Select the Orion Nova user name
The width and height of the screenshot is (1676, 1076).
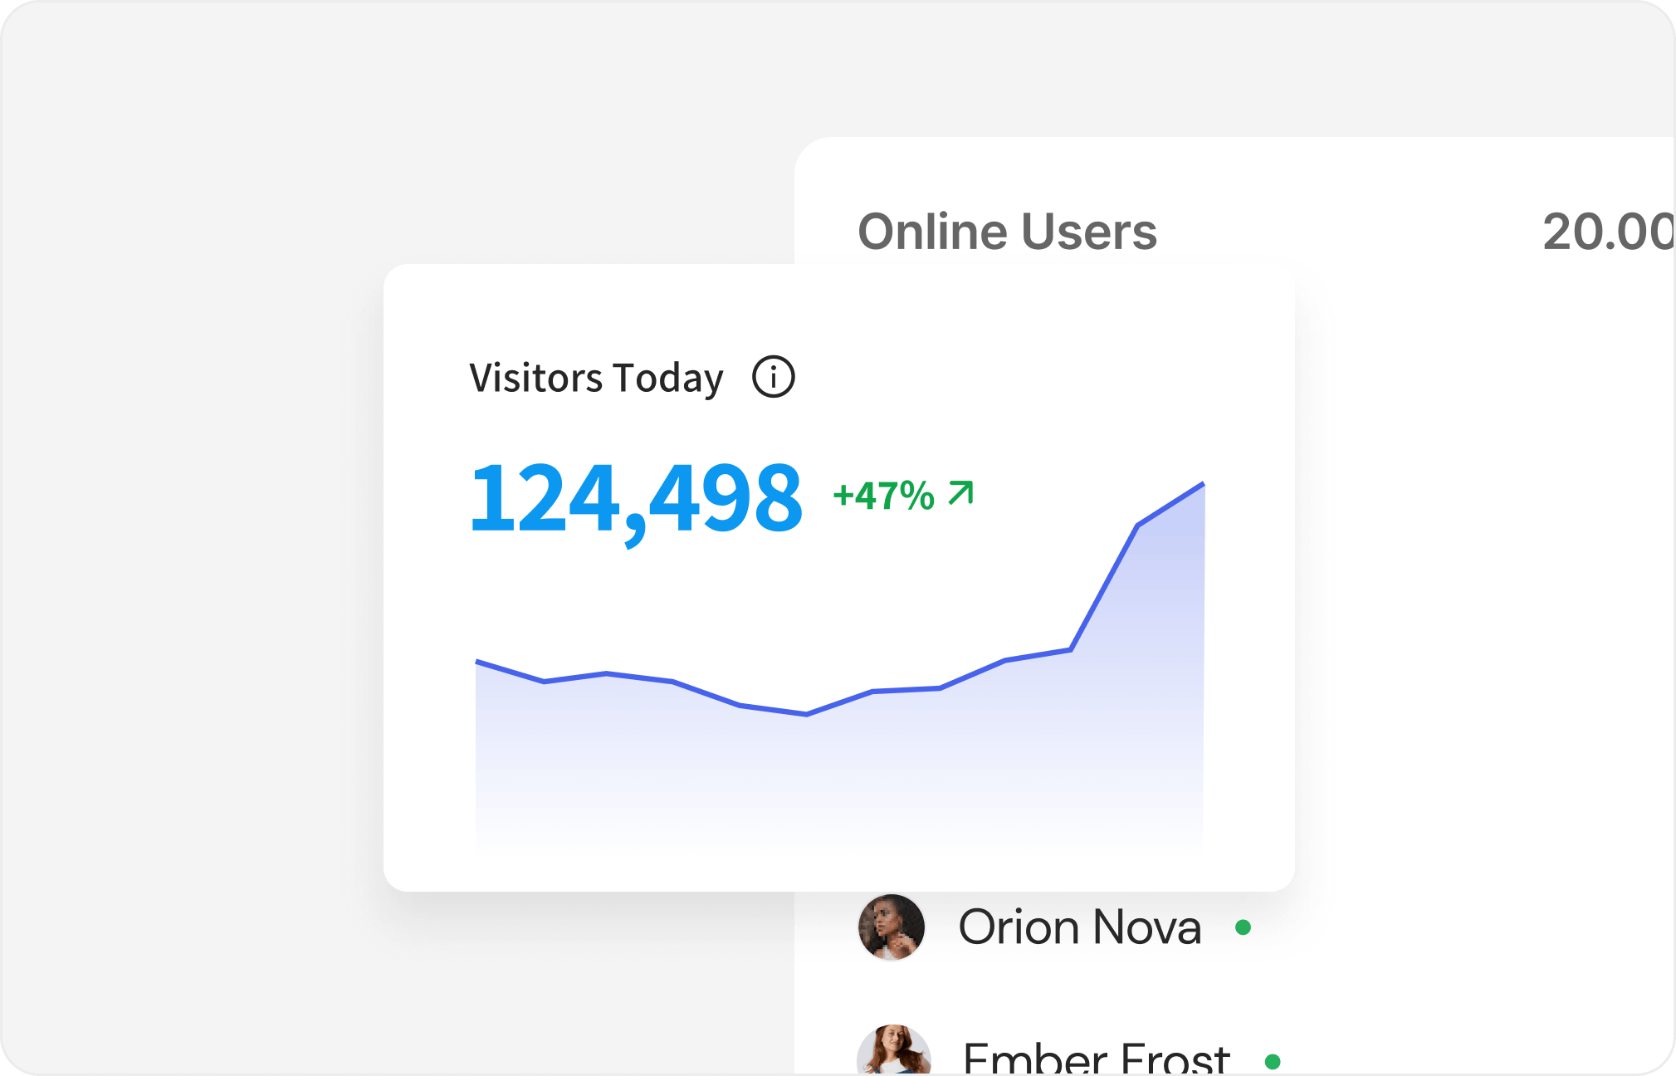tap(1080, 927)
